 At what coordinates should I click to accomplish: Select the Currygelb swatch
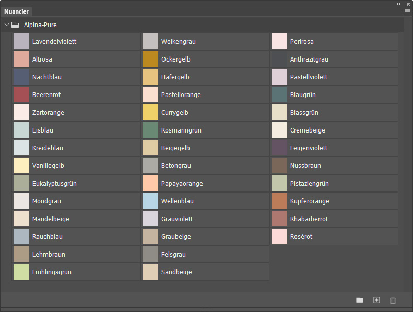click(x=150, y=112)
